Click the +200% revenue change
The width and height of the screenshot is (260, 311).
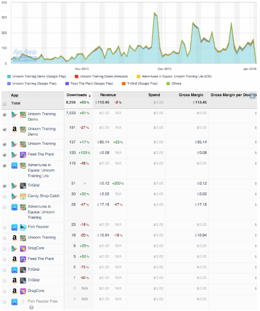pyautogui.click(x=118, y=184)
